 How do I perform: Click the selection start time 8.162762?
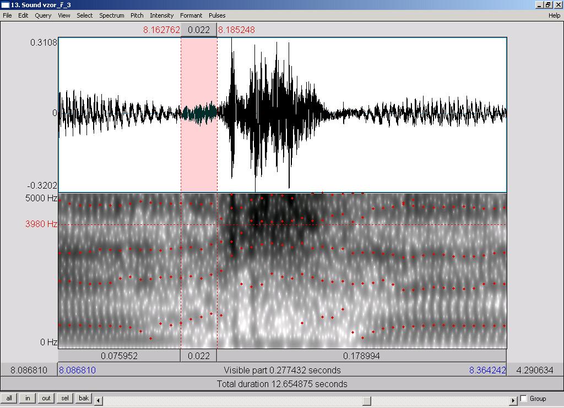(161, 30)
